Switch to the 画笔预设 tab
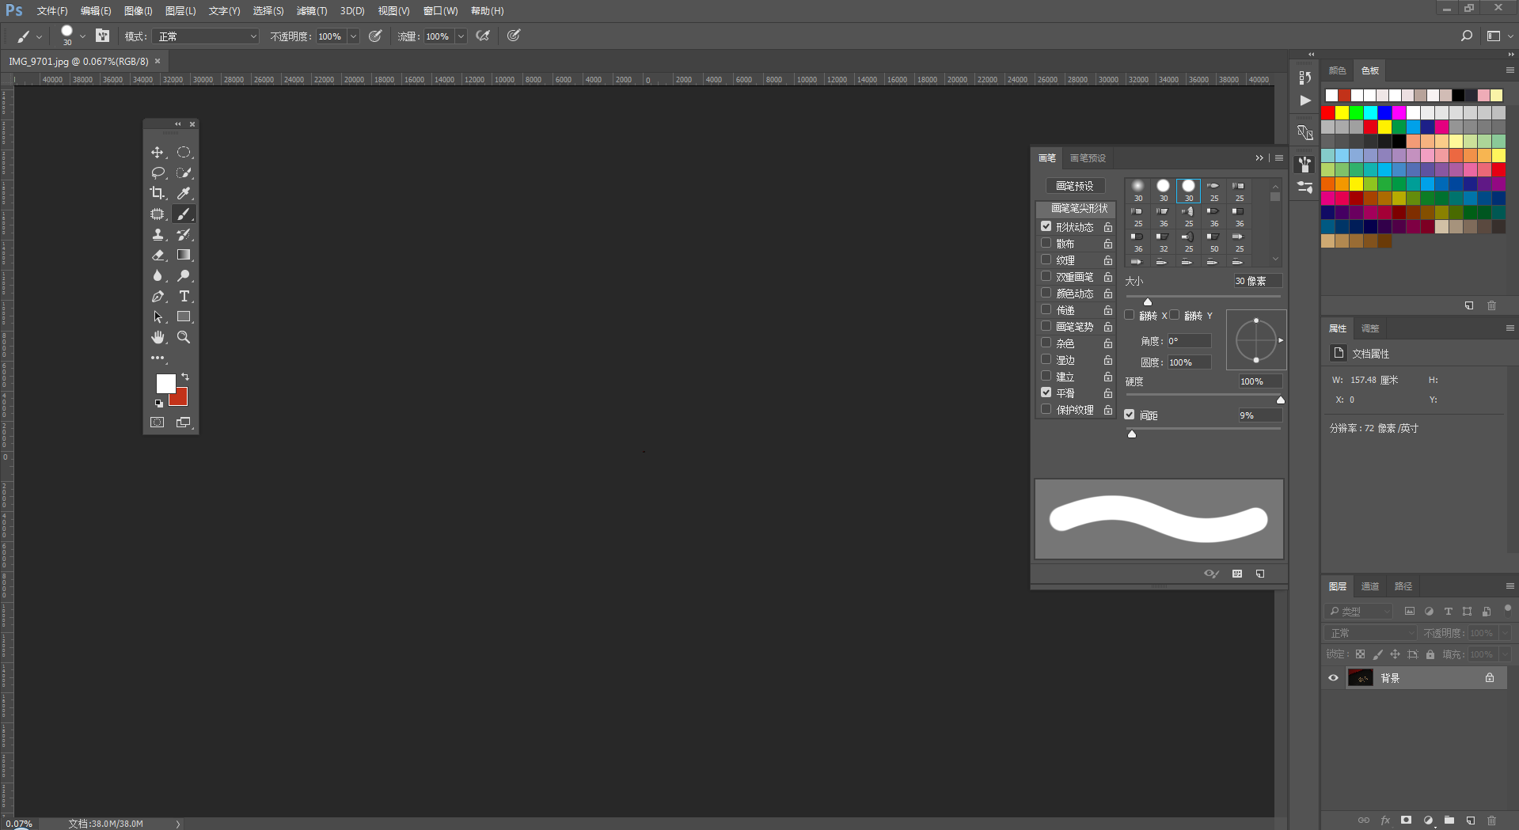 pyautogui.click(x=1088, y=158)
